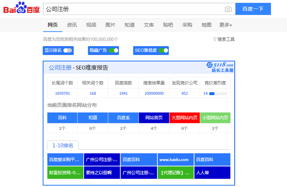Switch to the 资讯 tab
The image size is (287, 187).
click(72, 25)
